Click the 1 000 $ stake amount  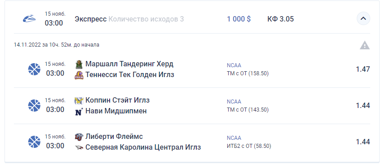tap(239, 19)
